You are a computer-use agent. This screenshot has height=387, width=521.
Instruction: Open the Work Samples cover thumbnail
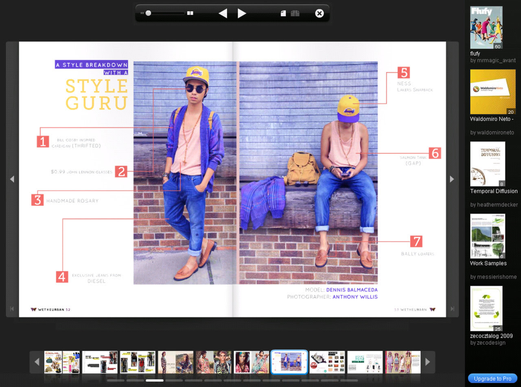click(488, 236)
